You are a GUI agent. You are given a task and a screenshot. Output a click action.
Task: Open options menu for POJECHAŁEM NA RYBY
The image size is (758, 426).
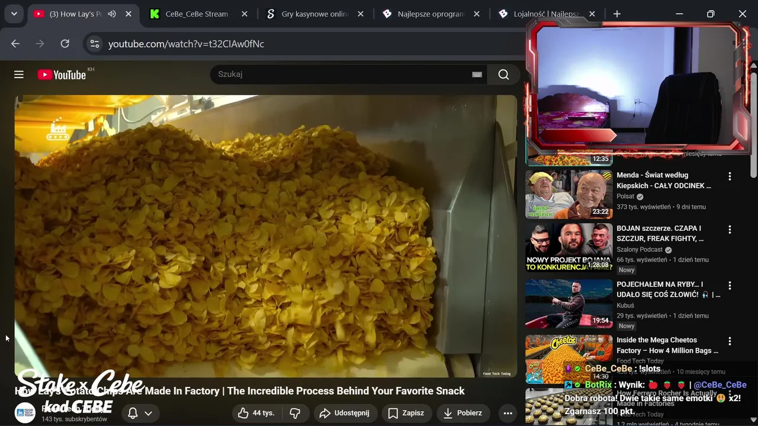pyautogui.click(x=730, y=286)
